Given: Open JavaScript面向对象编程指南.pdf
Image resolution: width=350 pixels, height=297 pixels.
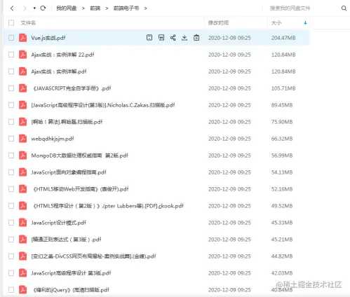Looking at the screenshot, I should [69, 172].
